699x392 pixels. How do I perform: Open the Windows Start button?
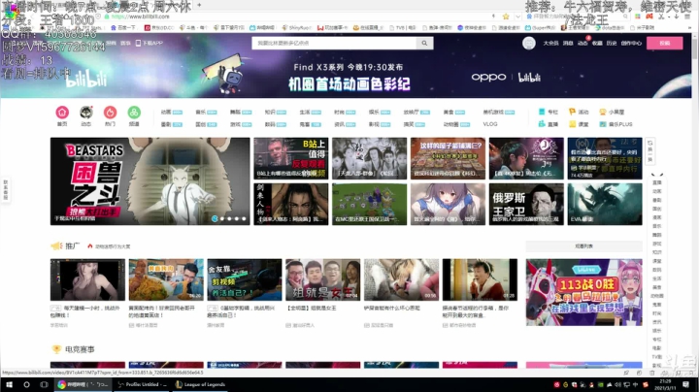coord(9,384)
